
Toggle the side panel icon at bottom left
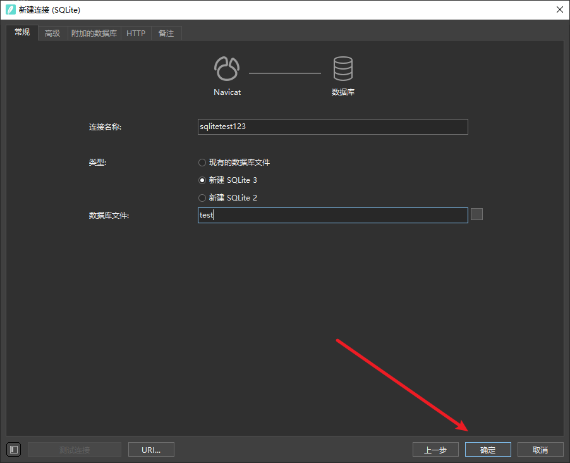(x=14, y=450)
